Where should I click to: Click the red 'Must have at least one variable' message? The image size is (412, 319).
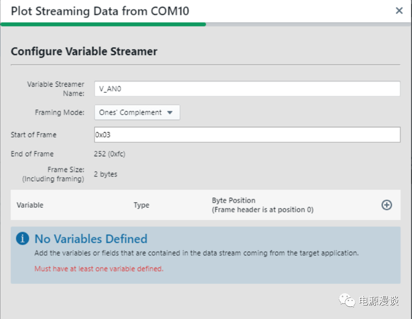99,268
